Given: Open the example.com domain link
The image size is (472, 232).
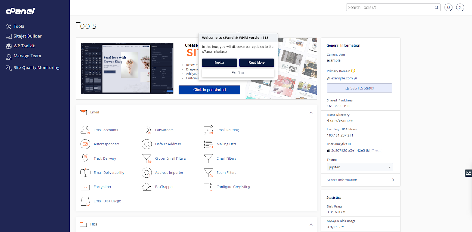Looking at the screenshot, I should pyautogui.click(x=342, y=78).
